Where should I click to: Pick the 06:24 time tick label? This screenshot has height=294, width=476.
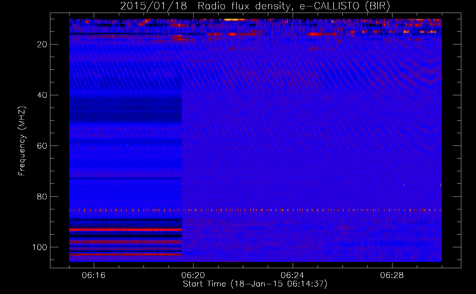[x=293, y=275]
